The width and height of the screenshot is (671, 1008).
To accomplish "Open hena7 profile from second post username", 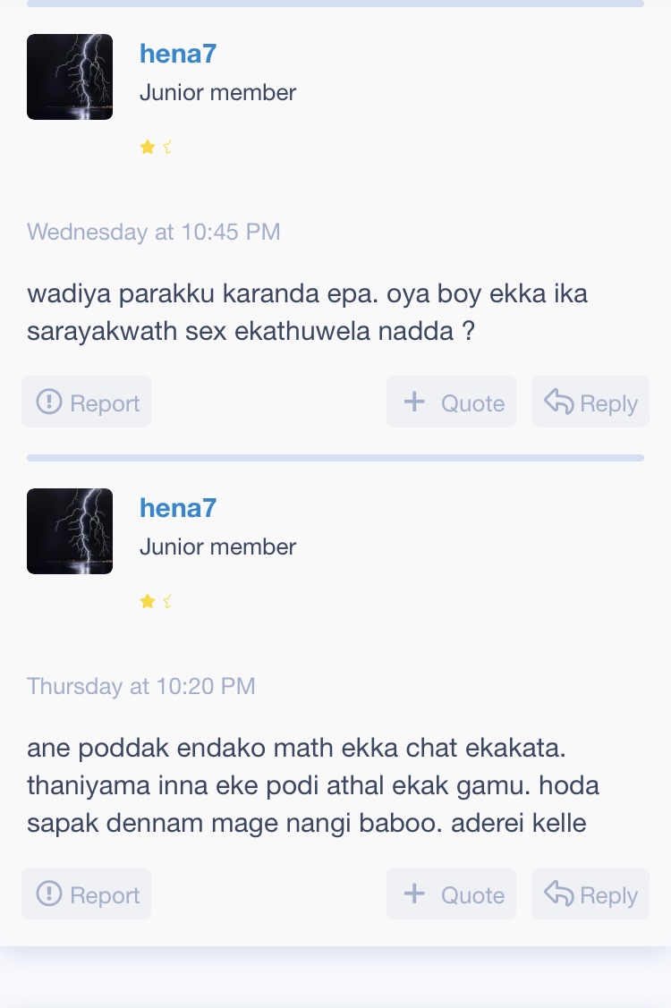I will coord(178,508).
